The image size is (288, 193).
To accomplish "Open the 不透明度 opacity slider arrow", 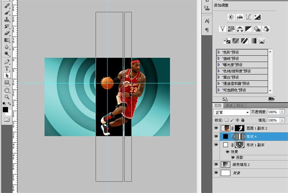I will click(282, 112).
